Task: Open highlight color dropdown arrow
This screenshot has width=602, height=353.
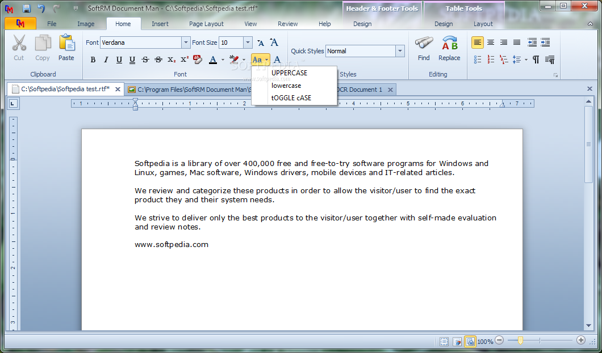Action: coord(244,60)
